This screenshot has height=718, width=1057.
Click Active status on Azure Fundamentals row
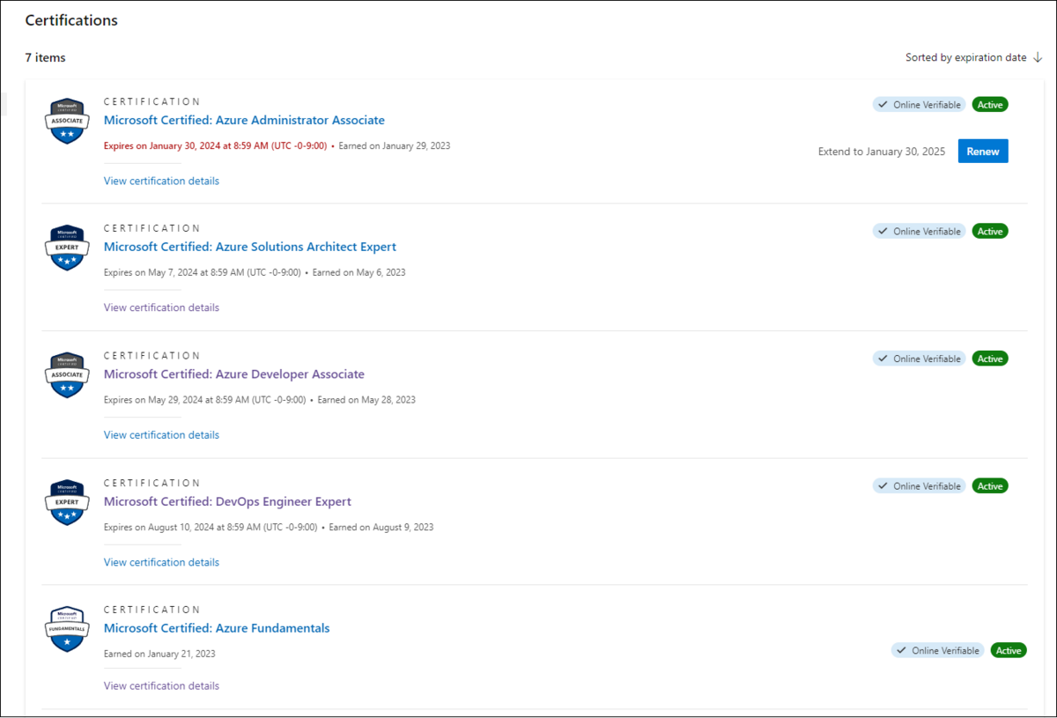[x=1009, y=650]
